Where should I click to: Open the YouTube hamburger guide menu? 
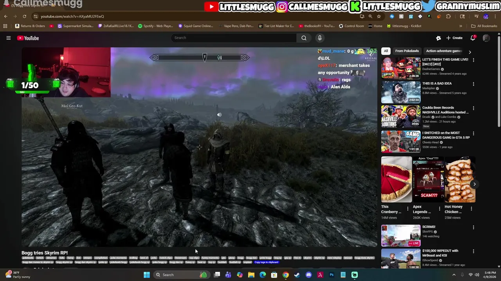tap(8, 38)
